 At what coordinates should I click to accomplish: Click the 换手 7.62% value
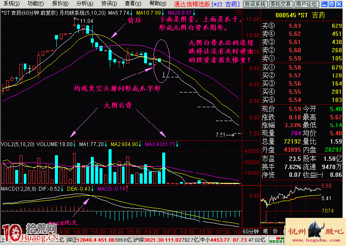coord(293,167)
